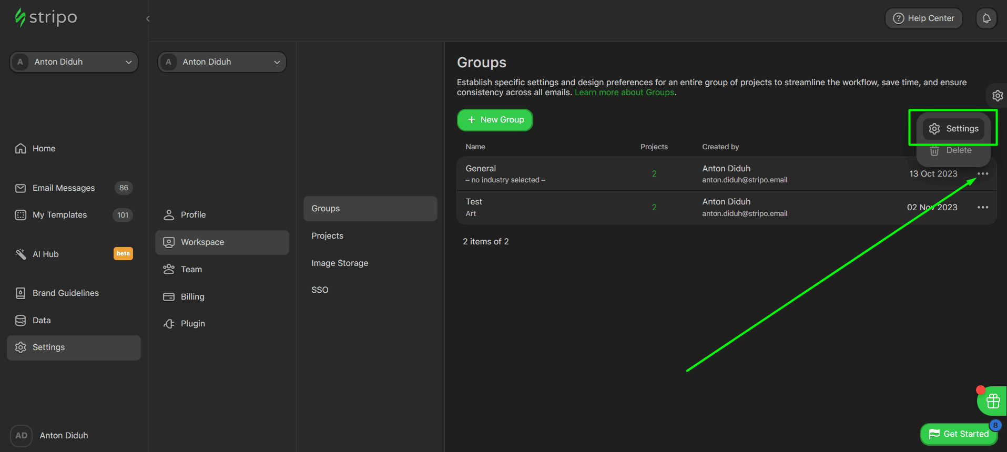Image resolution: width=1007 pixels, height=452 pixels.
Task: Choose Settings from the group context menu
Action: point(954,129)
